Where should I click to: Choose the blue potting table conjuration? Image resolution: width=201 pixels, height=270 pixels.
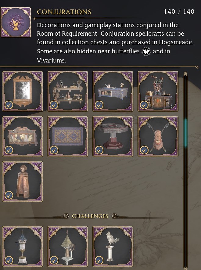[x=113, y=91]
